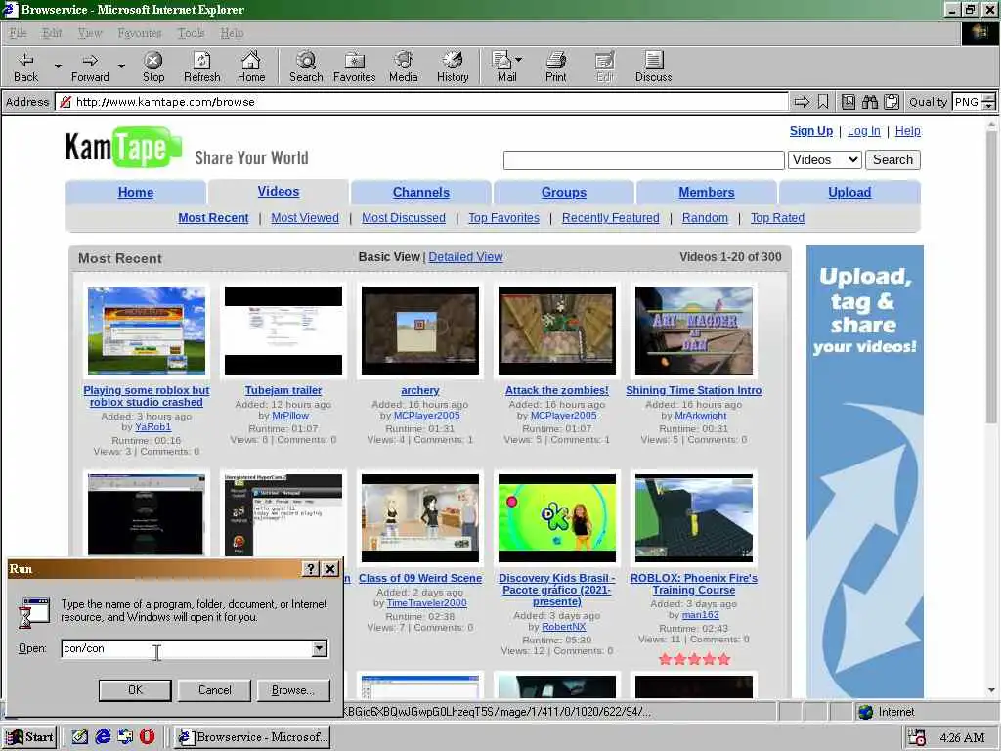Switch to the Groups tab
1001x751 pixels.
pos(564,193)
